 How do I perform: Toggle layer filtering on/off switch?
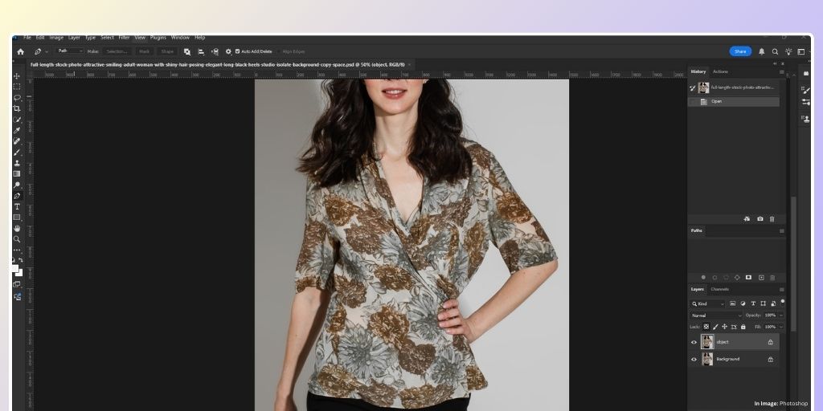[x=783, y=302]
